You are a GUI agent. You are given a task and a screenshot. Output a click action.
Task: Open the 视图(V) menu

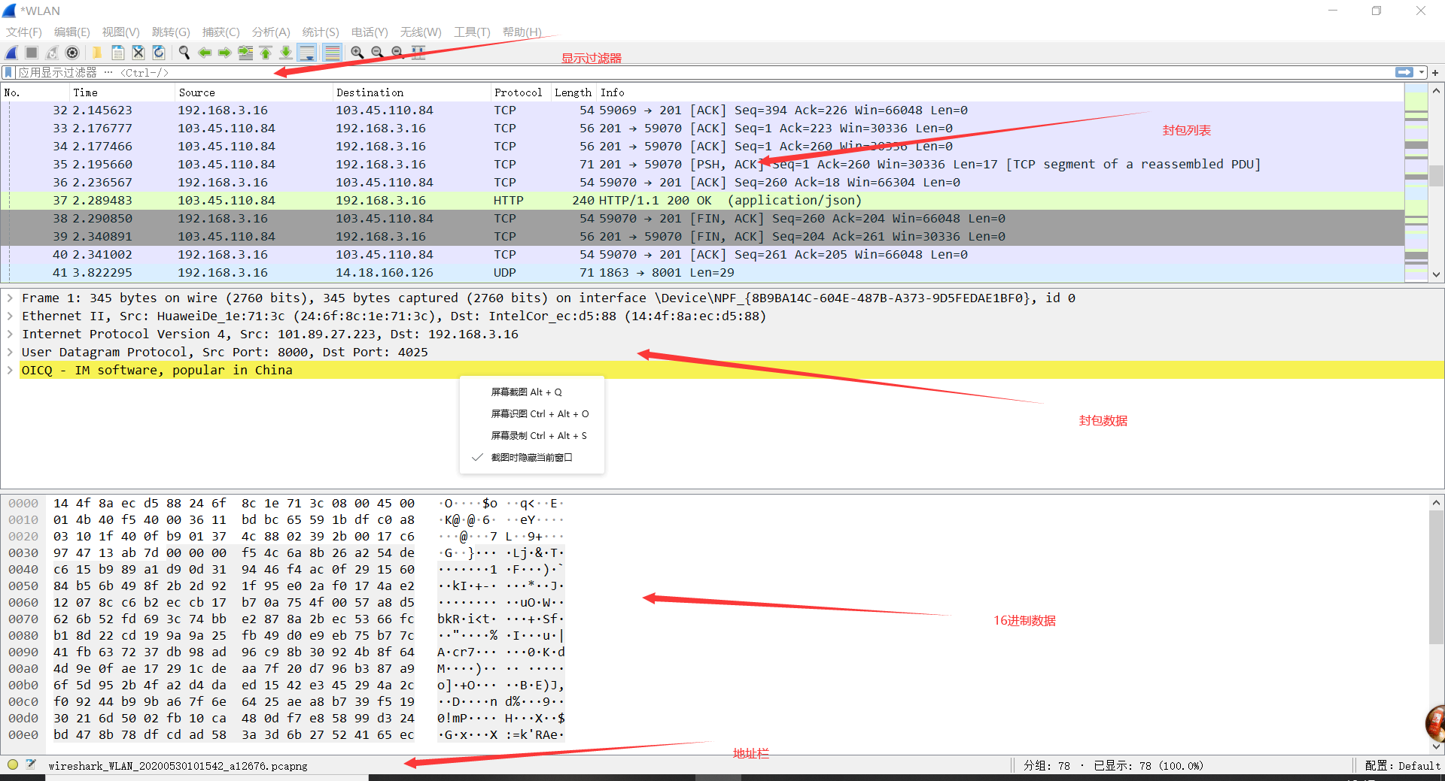pyautogui.click(x=121, y=32)
